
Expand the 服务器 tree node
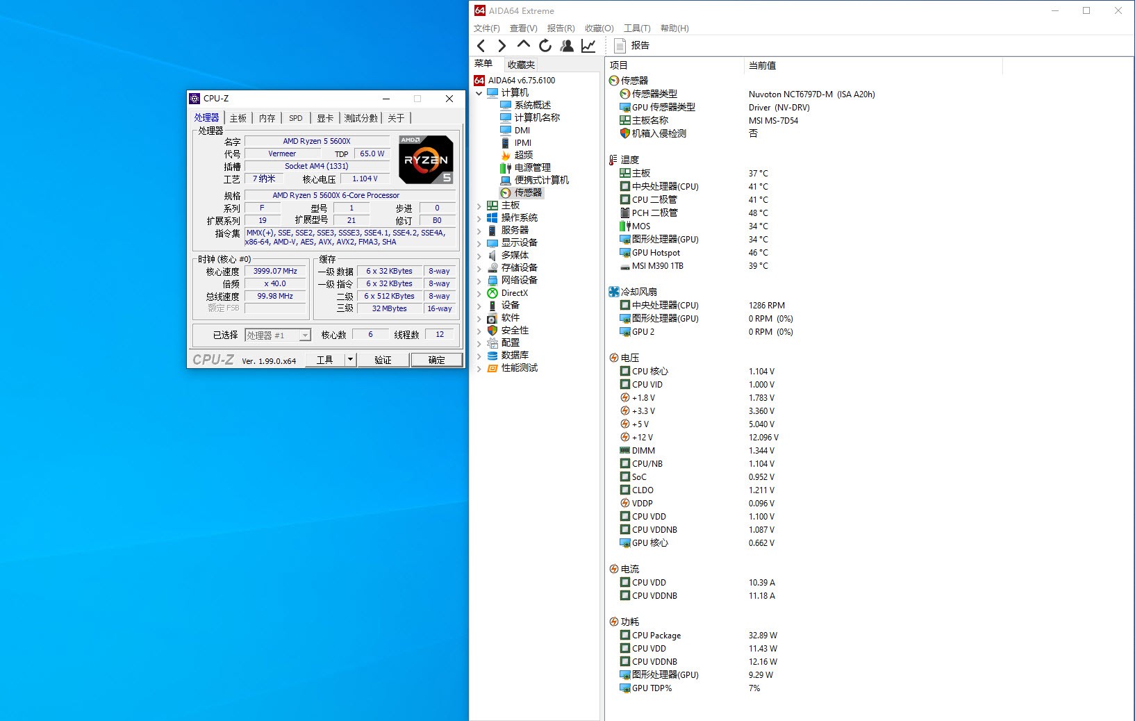tap(479, 231)
